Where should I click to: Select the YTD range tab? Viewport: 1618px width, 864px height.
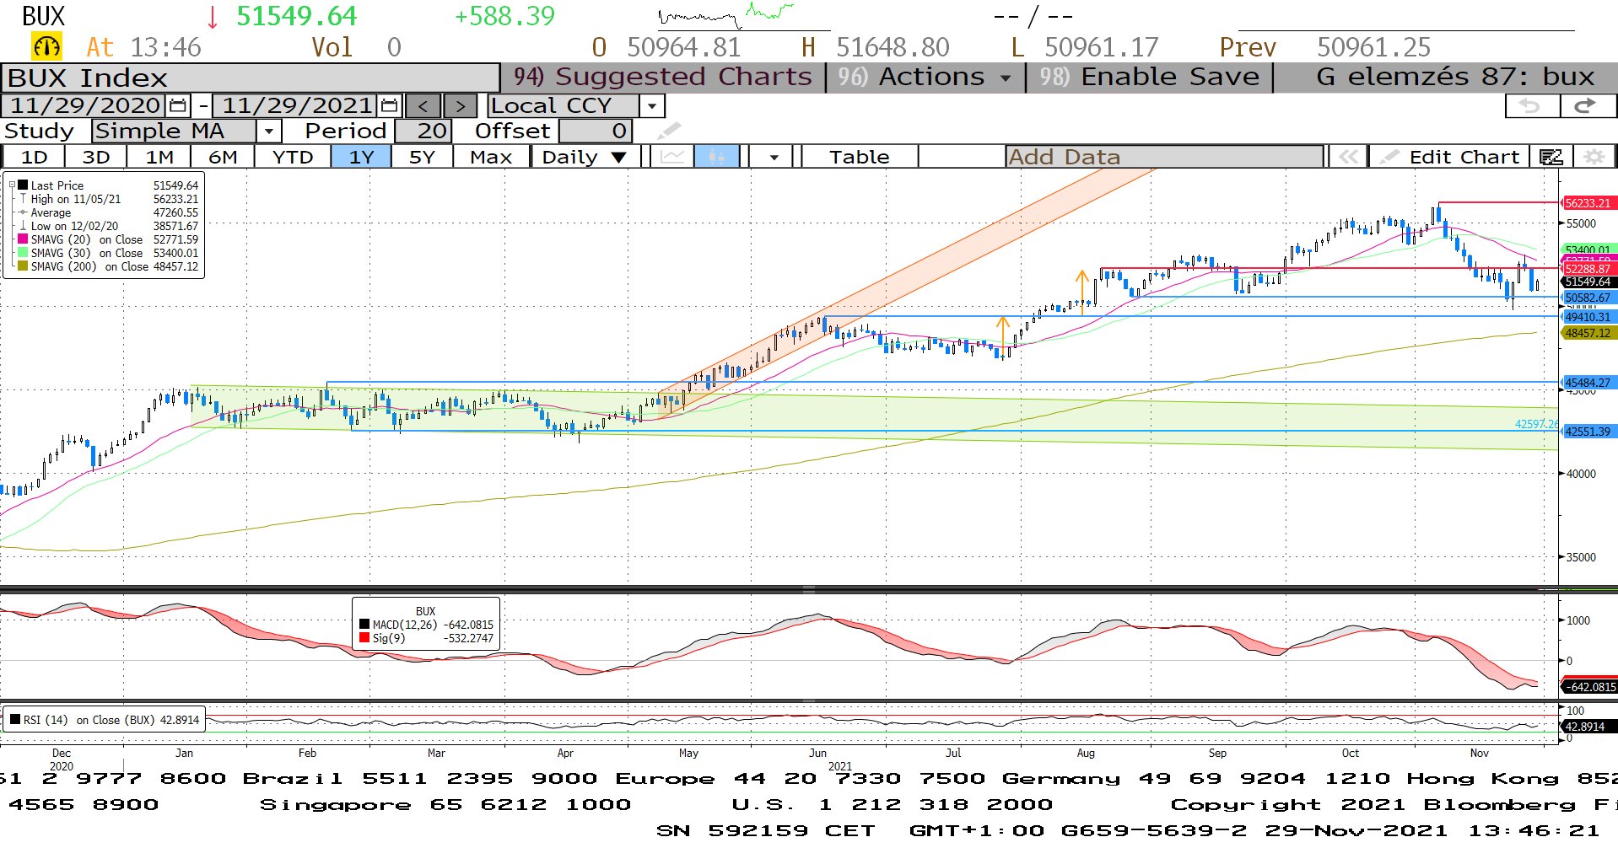293,157
